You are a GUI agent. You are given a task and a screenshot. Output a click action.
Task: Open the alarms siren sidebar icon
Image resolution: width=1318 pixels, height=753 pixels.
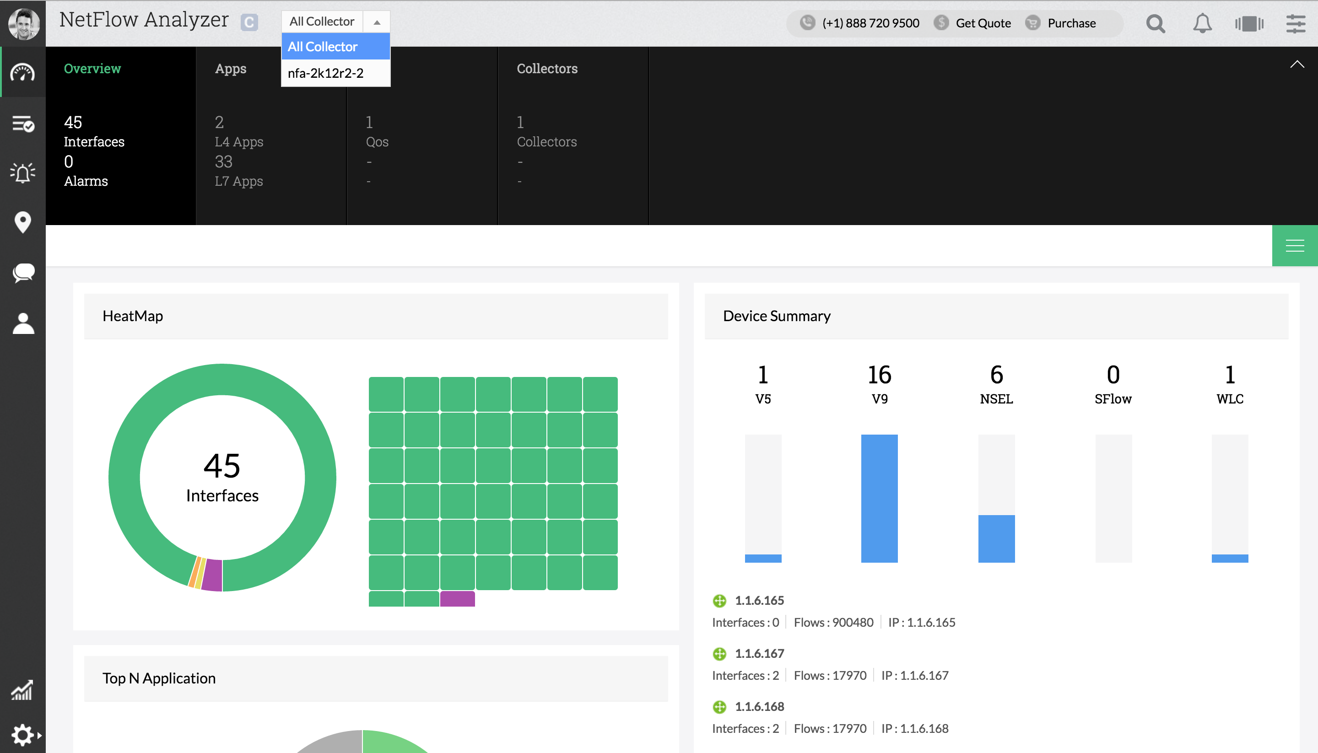pyautogui.click(x=23, y=173)
